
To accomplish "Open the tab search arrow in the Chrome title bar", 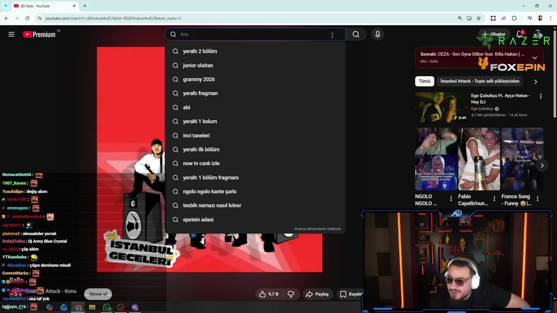I will click(x=5, y=6).
